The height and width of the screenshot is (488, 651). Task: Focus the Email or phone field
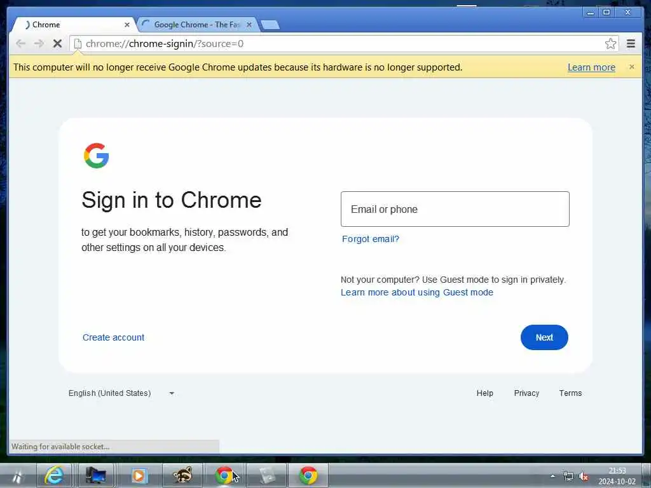455,209
